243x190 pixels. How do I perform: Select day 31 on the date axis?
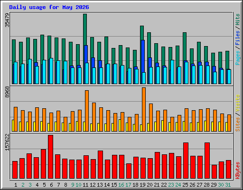pos(228,185)
